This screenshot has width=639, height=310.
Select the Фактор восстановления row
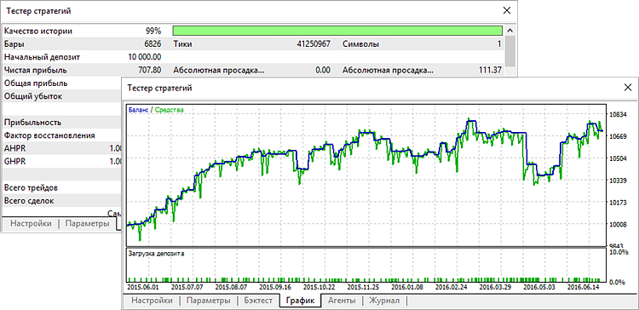coord(62,135)
